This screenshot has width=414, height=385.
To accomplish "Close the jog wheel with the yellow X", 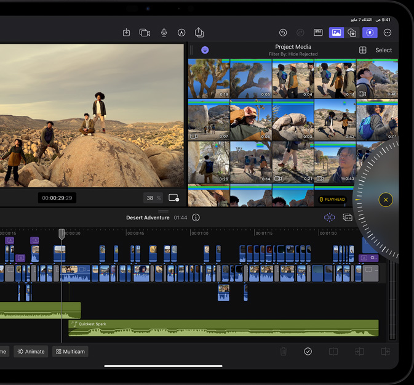I will [386, 200].
